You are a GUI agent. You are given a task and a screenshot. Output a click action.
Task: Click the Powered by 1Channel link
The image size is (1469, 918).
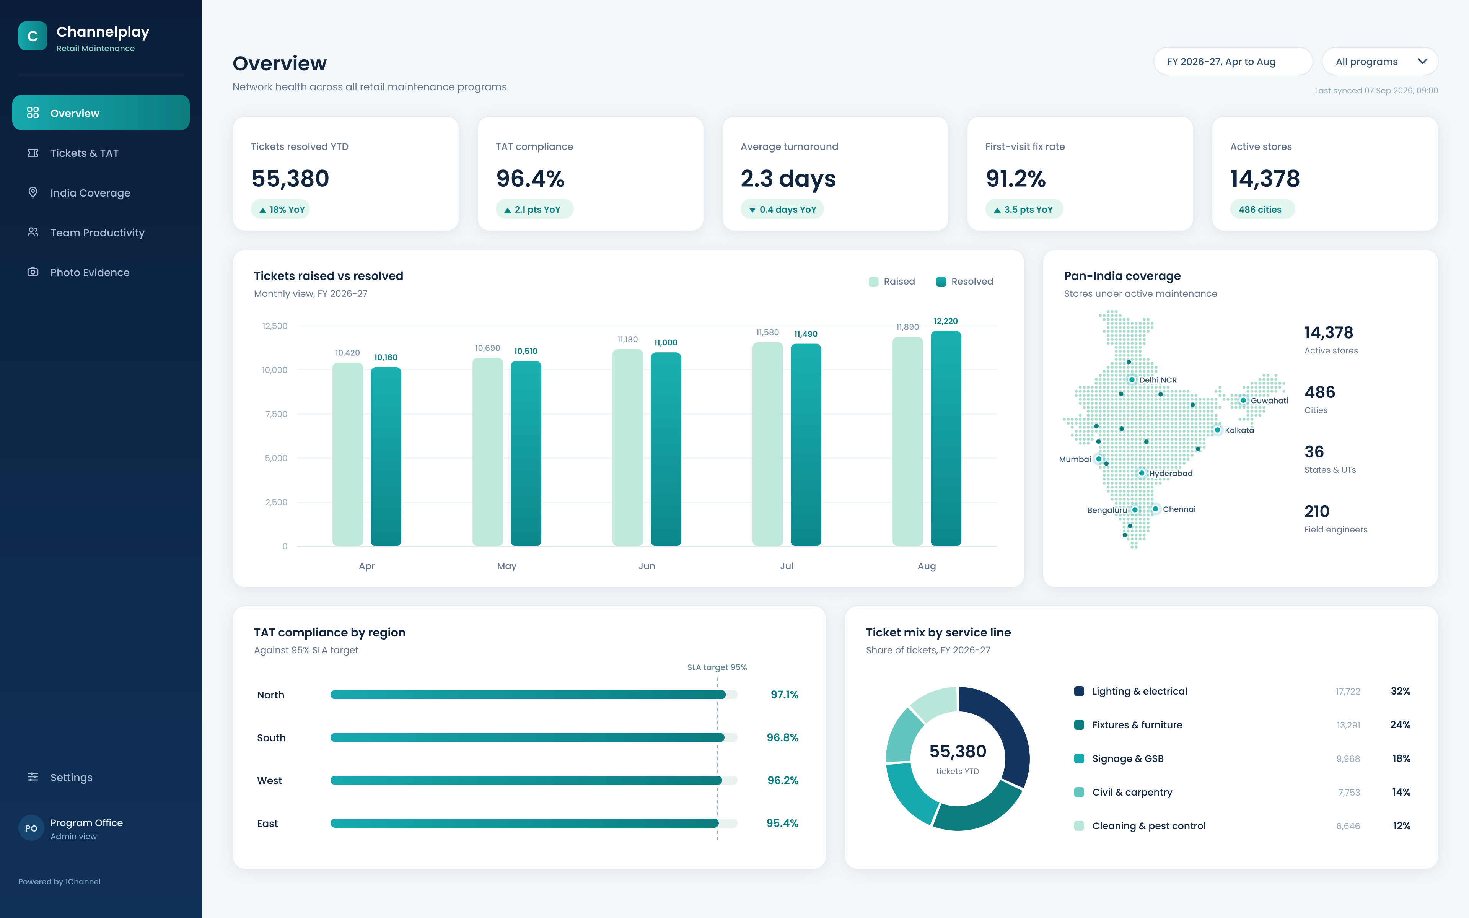tap(60, 882)
